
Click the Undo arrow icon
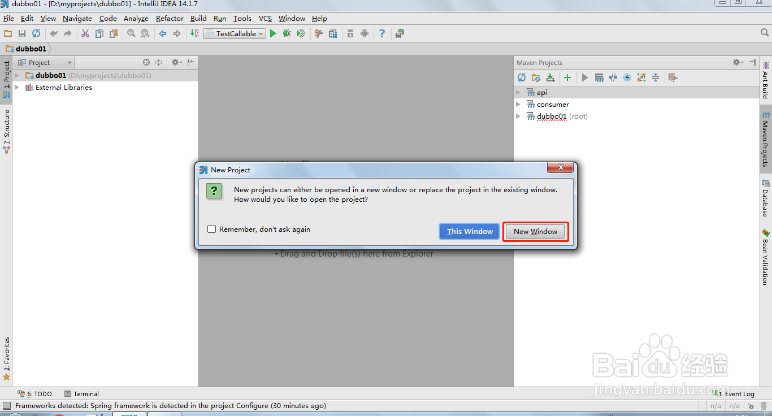(54, 34)
